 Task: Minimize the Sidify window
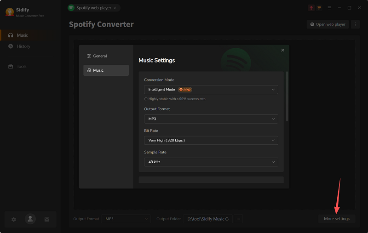(339, 8)
